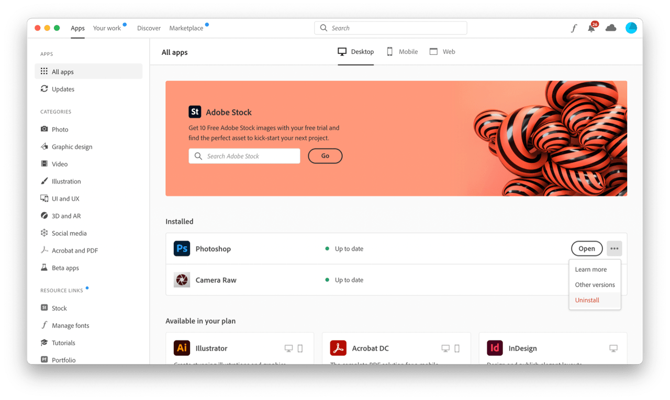Screen dimensions: 670x400
Task: Click the mobile icon on Acrobat DC card
Action: (x=457, y=348)
